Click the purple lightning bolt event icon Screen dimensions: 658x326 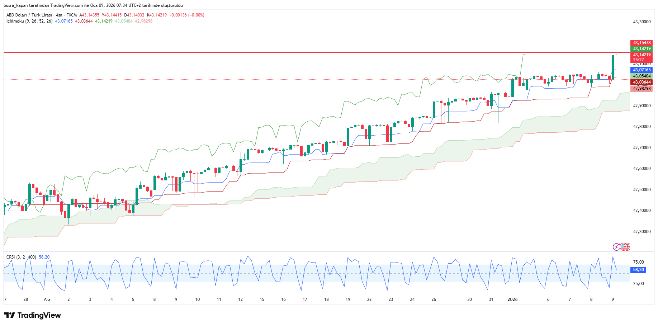[x=616, y=247]
